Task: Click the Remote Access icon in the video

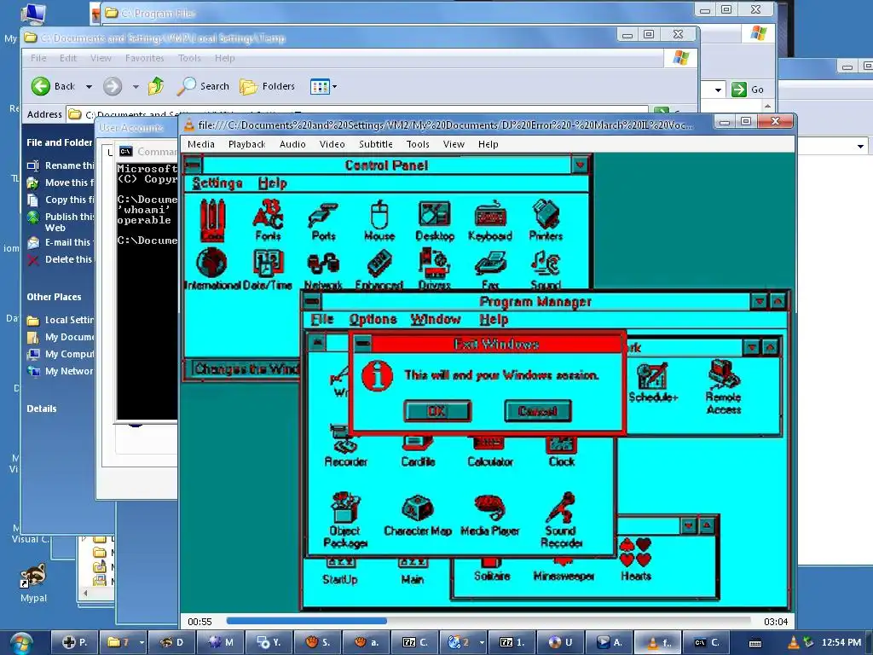Action: 723,386
